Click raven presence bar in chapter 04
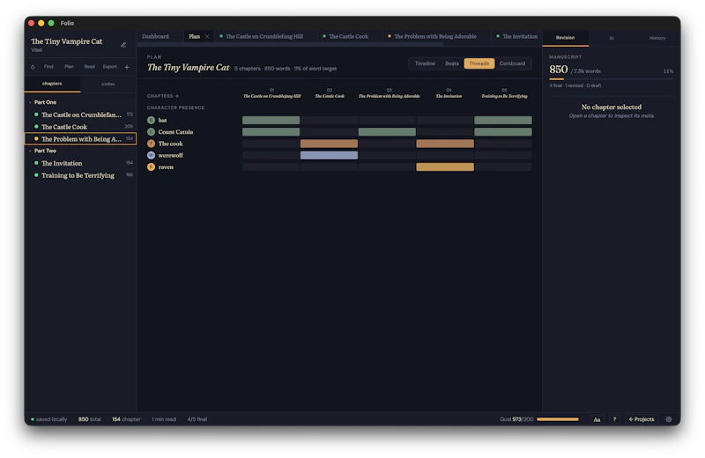This screenshot has width=705, height=458. [445, 166]
